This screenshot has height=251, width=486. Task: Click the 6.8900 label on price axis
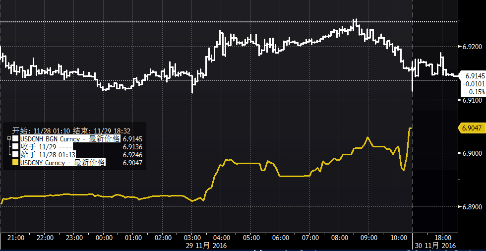coord(472,206)
